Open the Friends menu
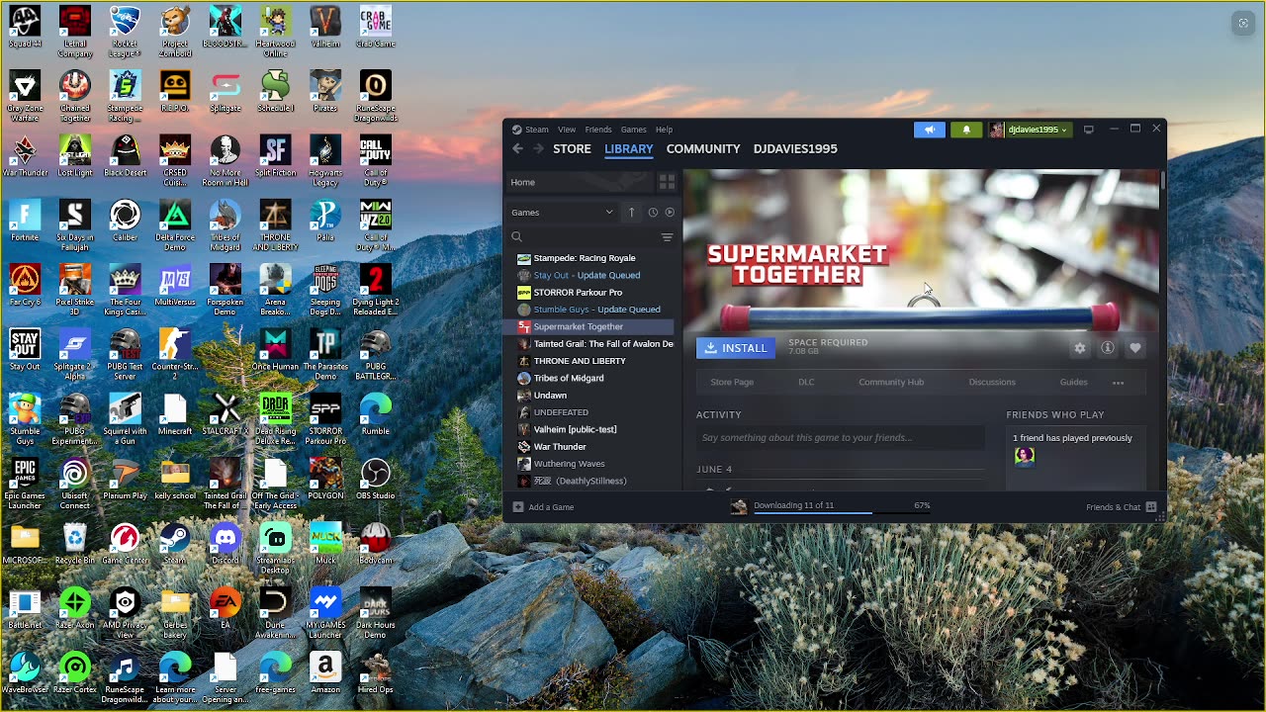Screen dimensions: 1266x712 pos(598,130)
